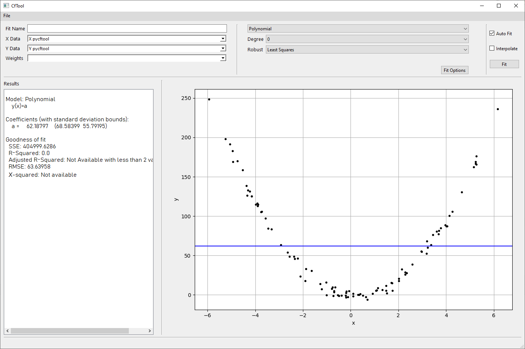Viewport: 525px width, 349px height.
Task: Expand the Degree dropdown
Action: [367, 39]
